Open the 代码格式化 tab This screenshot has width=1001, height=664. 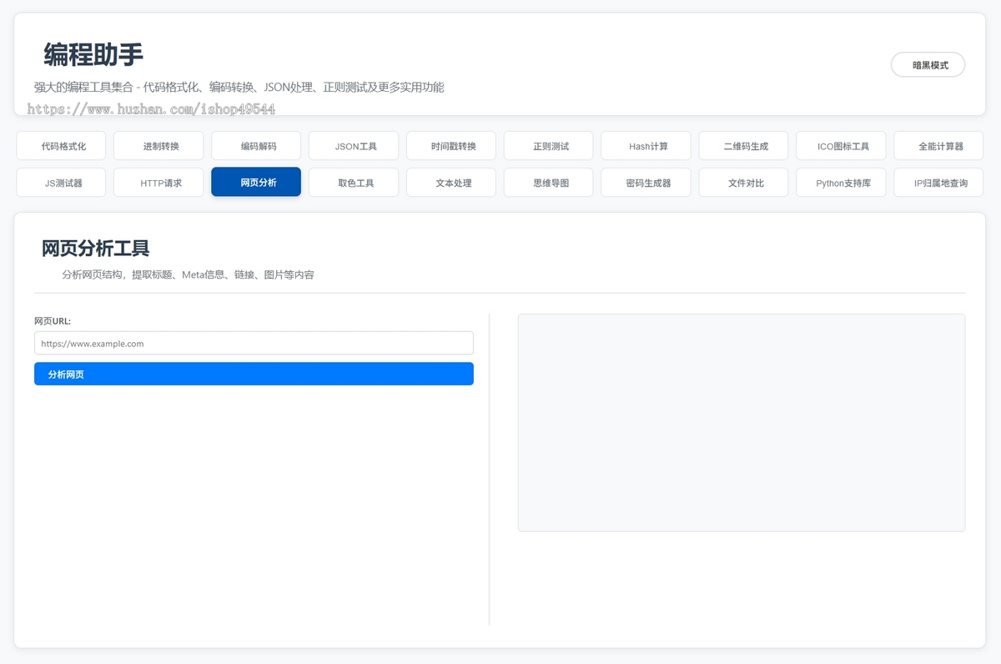[x=61, y=146]
